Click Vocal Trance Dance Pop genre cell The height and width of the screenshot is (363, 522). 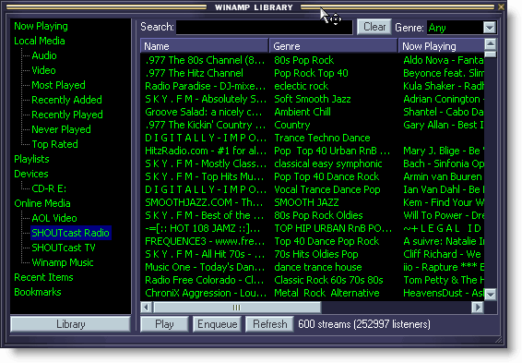pyautogui.click(x=326, y=189)
